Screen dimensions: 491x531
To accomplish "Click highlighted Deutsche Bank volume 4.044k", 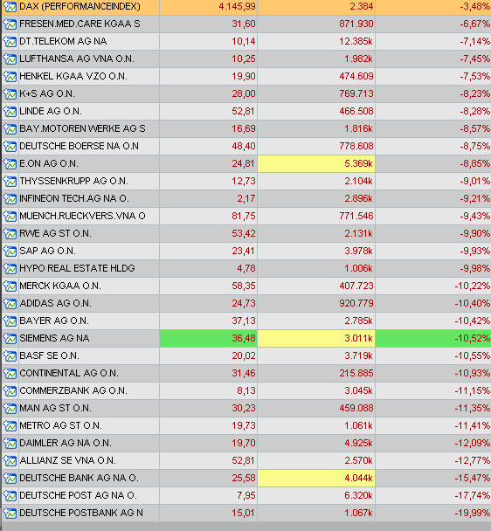I will pyautogui.click(x=316, y=478).
